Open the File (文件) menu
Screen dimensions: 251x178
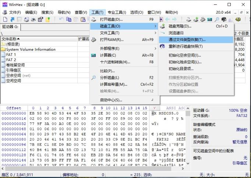(x=15, y=12)
